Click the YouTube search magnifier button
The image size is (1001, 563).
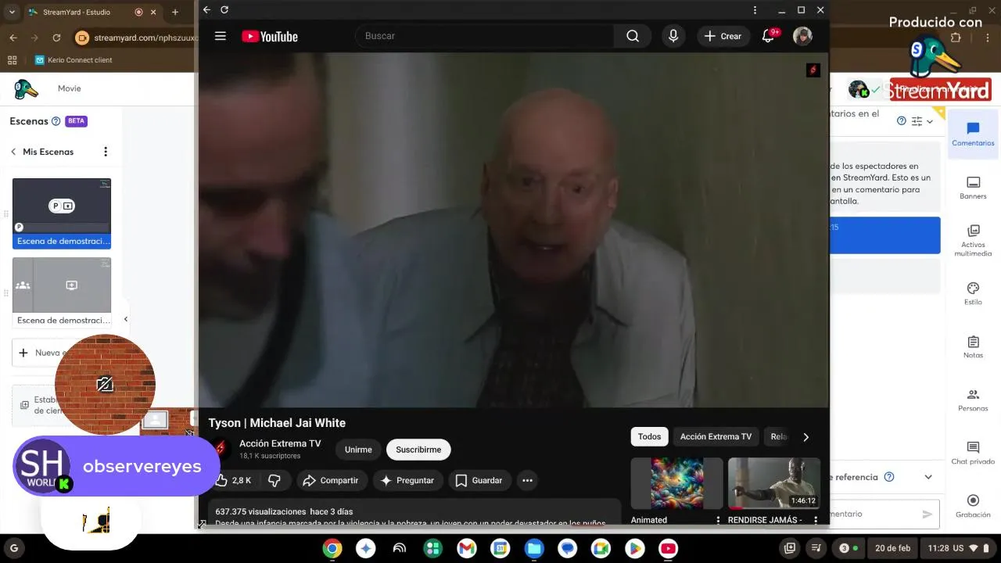(633, 36)
